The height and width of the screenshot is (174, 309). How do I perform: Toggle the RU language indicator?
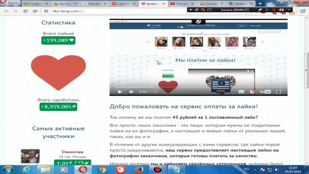(247, 169)
